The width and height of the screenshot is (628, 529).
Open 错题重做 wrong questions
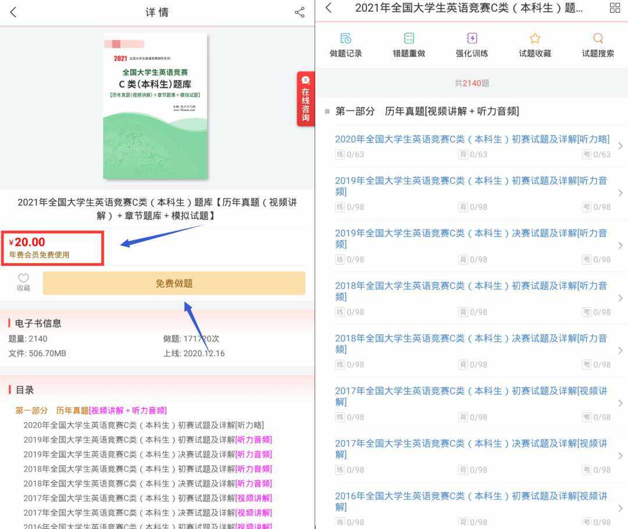409,45
